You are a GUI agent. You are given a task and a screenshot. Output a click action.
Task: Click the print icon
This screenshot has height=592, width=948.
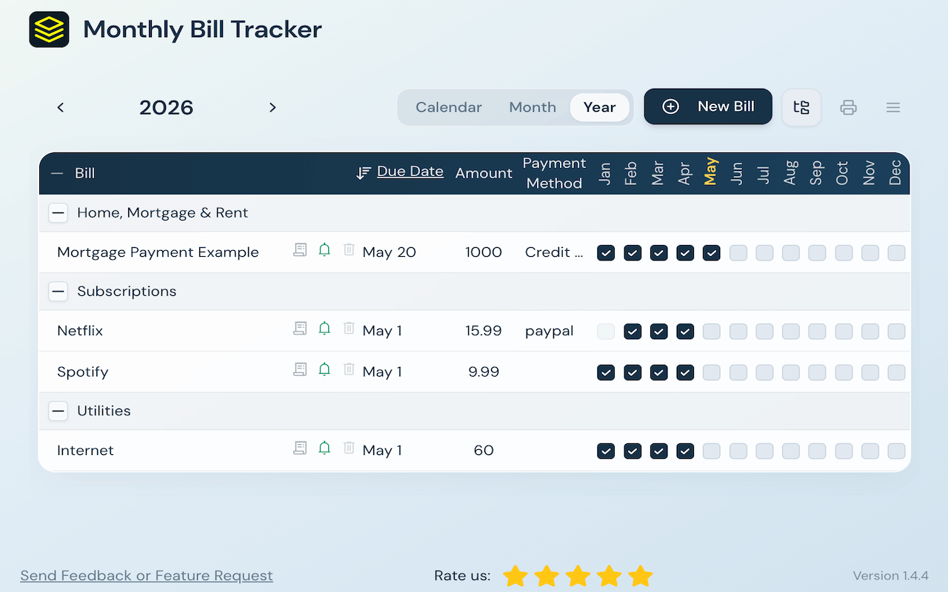(848, 108)
